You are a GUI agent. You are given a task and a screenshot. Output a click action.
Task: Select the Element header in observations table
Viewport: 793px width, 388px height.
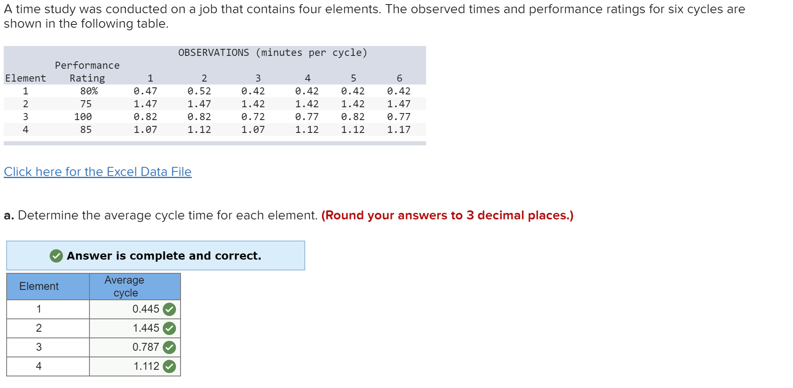[26, 78]
